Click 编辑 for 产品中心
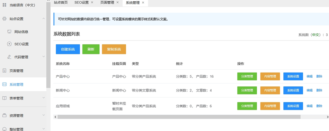 coord(309,76)
